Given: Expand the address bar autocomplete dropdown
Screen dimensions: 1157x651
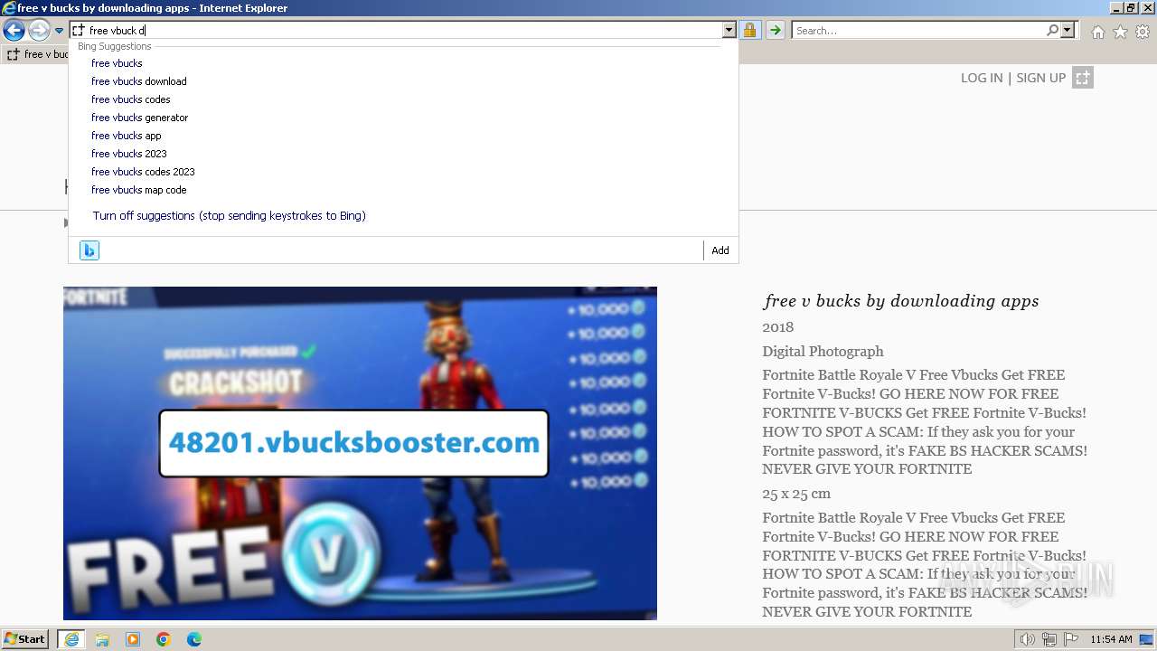Looking at the screenshot, I should tap(729, 31).
